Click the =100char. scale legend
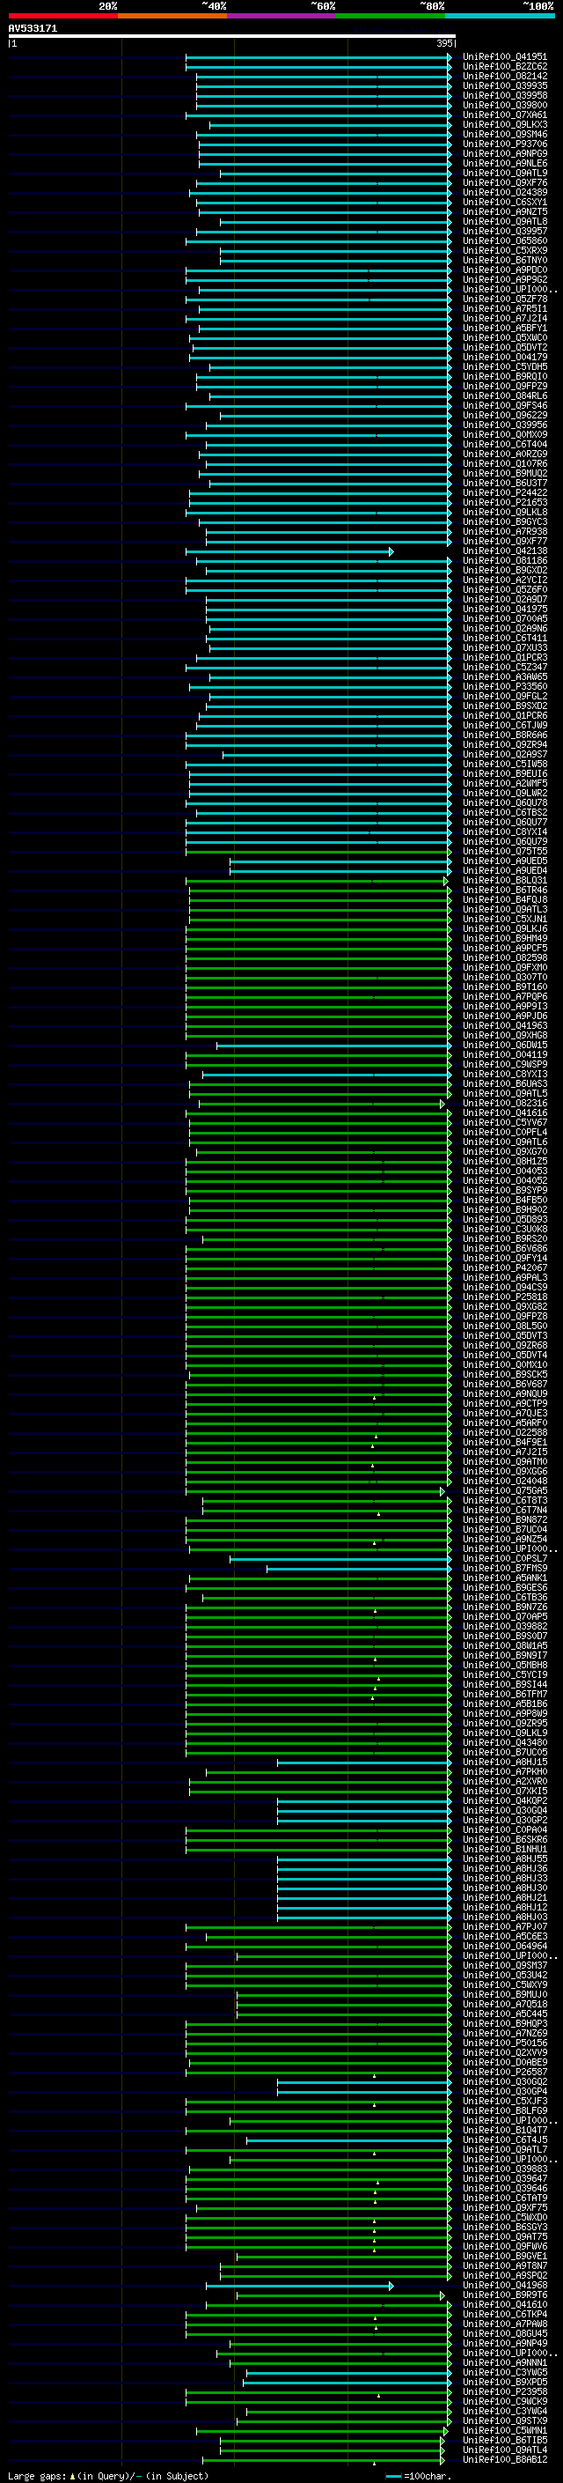The height and width of the screenshot is (2483, 563). [419, 2475]
